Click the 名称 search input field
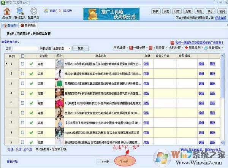The image size is (228, 168). [25, 49]
